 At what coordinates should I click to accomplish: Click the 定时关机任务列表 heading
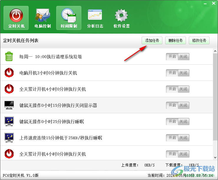(x=21, y=40)
